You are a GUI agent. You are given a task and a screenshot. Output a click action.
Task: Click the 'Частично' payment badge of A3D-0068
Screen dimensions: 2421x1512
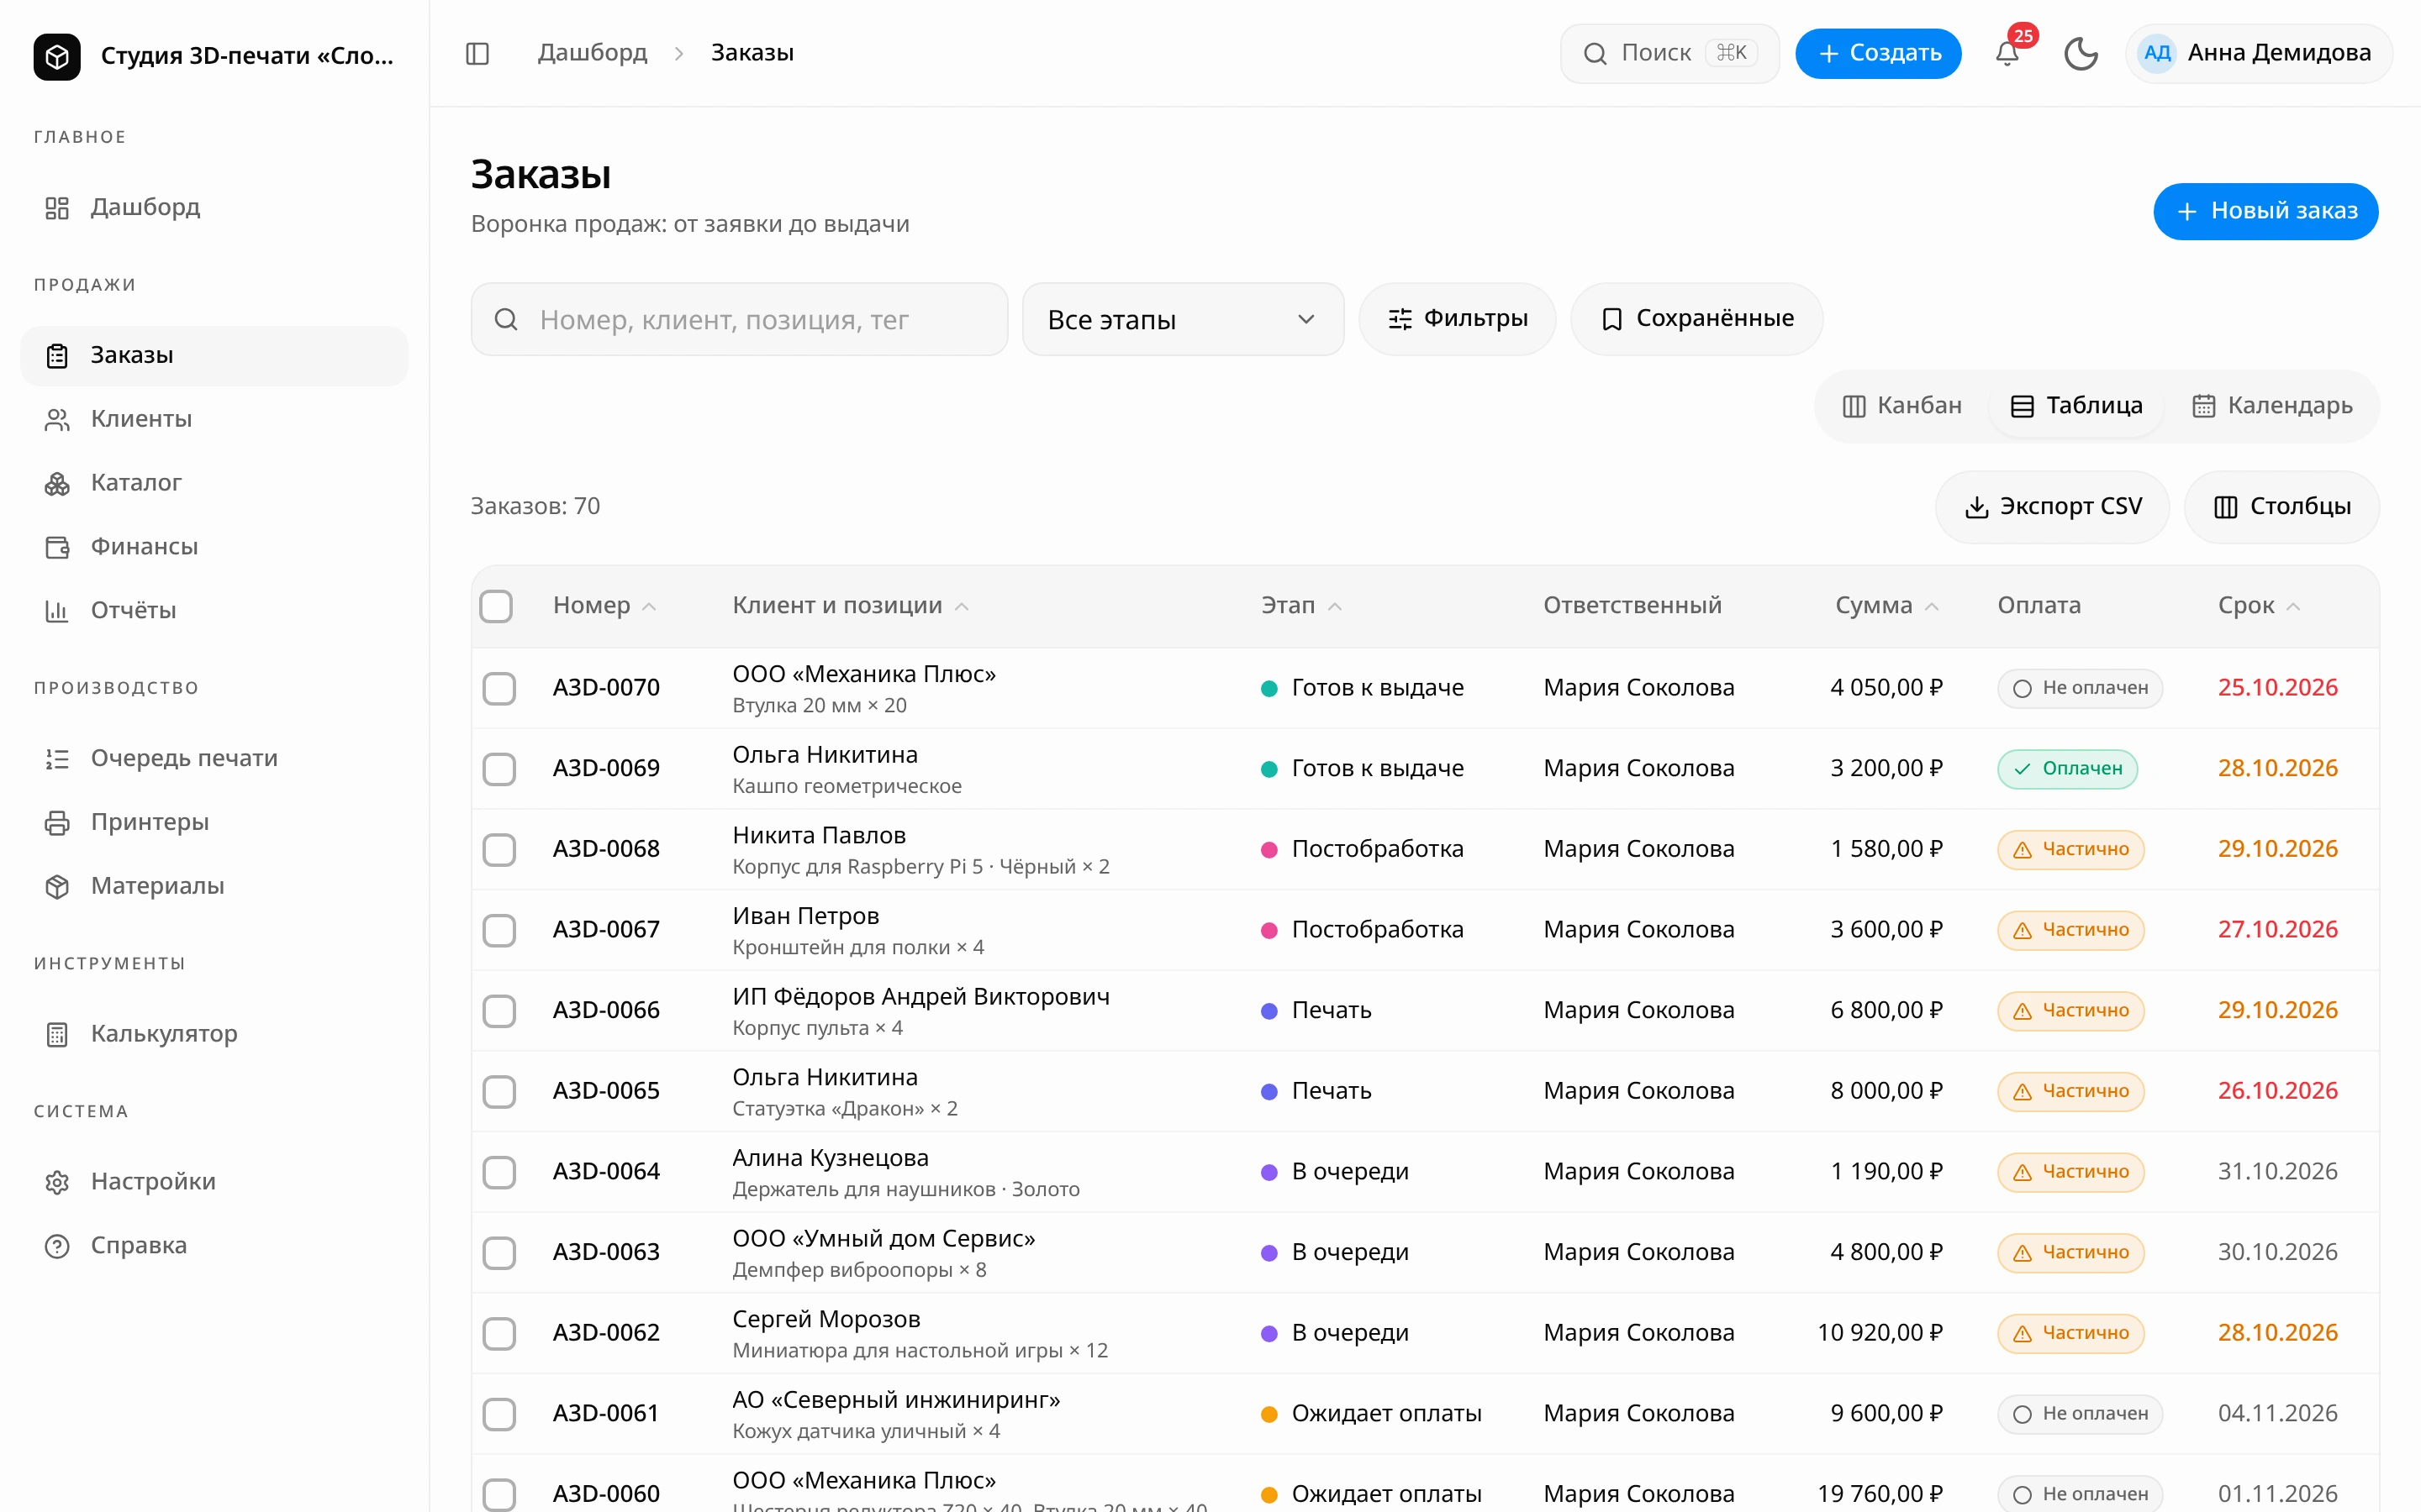pos(2070,850)
